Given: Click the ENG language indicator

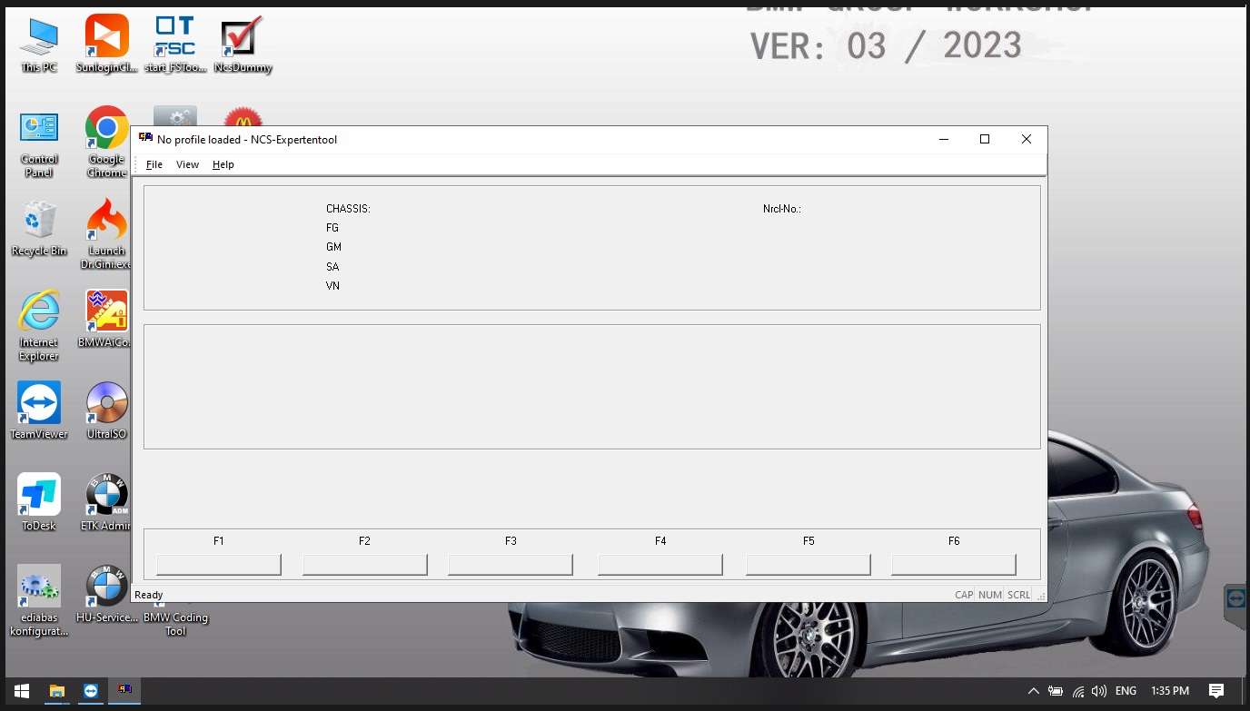Looking at the screenshot, I should pyautogui.click(x=1125, y=691).
